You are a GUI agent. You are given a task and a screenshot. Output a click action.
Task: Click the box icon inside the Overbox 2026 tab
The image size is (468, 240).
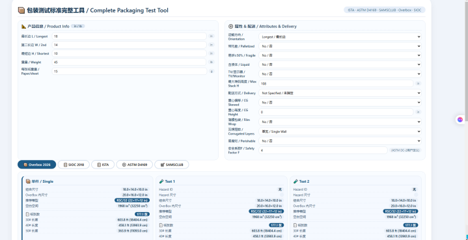coord(25,165)
